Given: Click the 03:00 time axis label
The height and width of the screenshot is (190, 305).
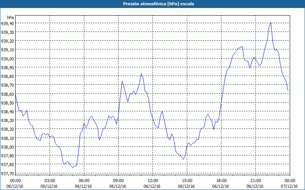Looking at the screenshot, I should (x=50, y=180).
